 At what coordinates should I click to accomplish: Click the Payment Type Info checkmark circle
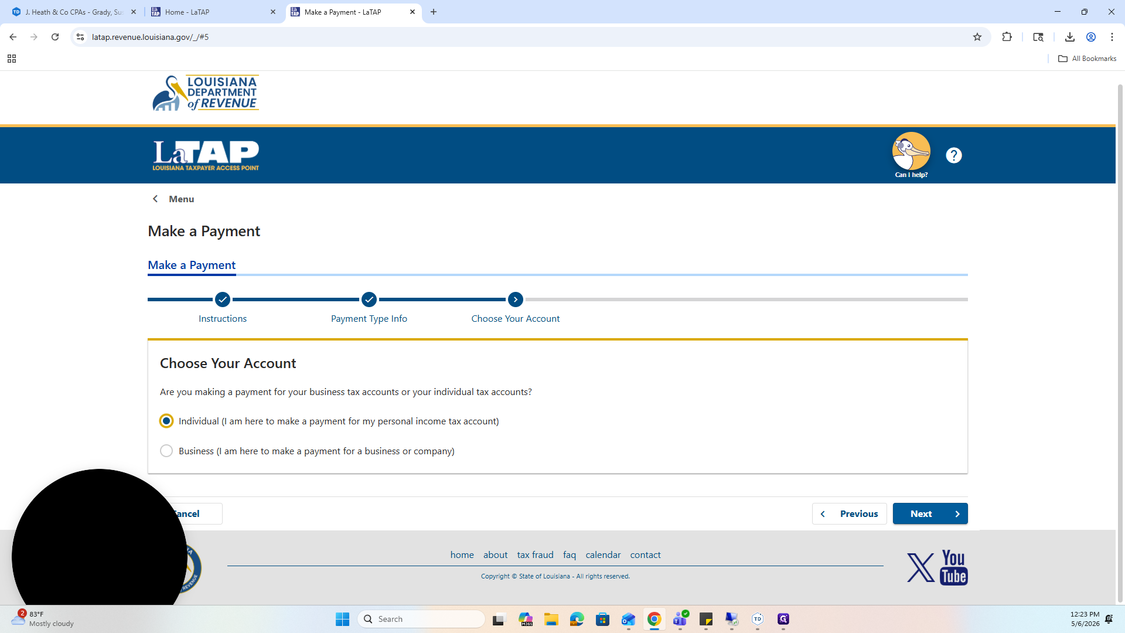(369, 300)
